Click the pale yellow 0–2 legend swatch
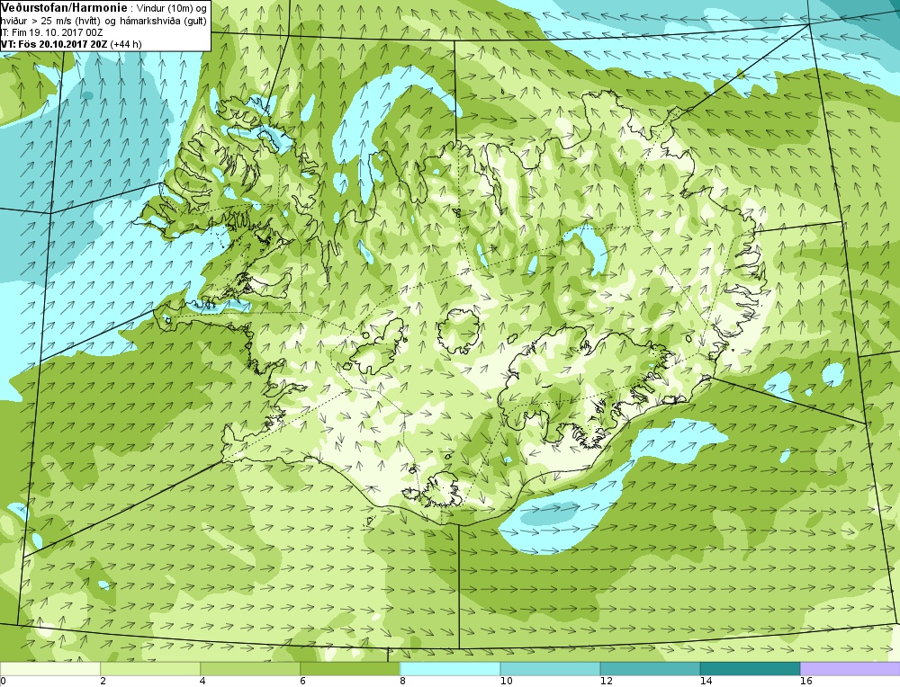This screenshot has height=687, width=900. [x=49, y=669]
